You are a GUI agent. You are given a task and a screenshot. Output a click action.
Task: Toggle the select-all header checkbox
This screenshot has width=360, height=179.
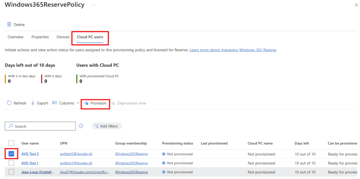coord(11,143)
